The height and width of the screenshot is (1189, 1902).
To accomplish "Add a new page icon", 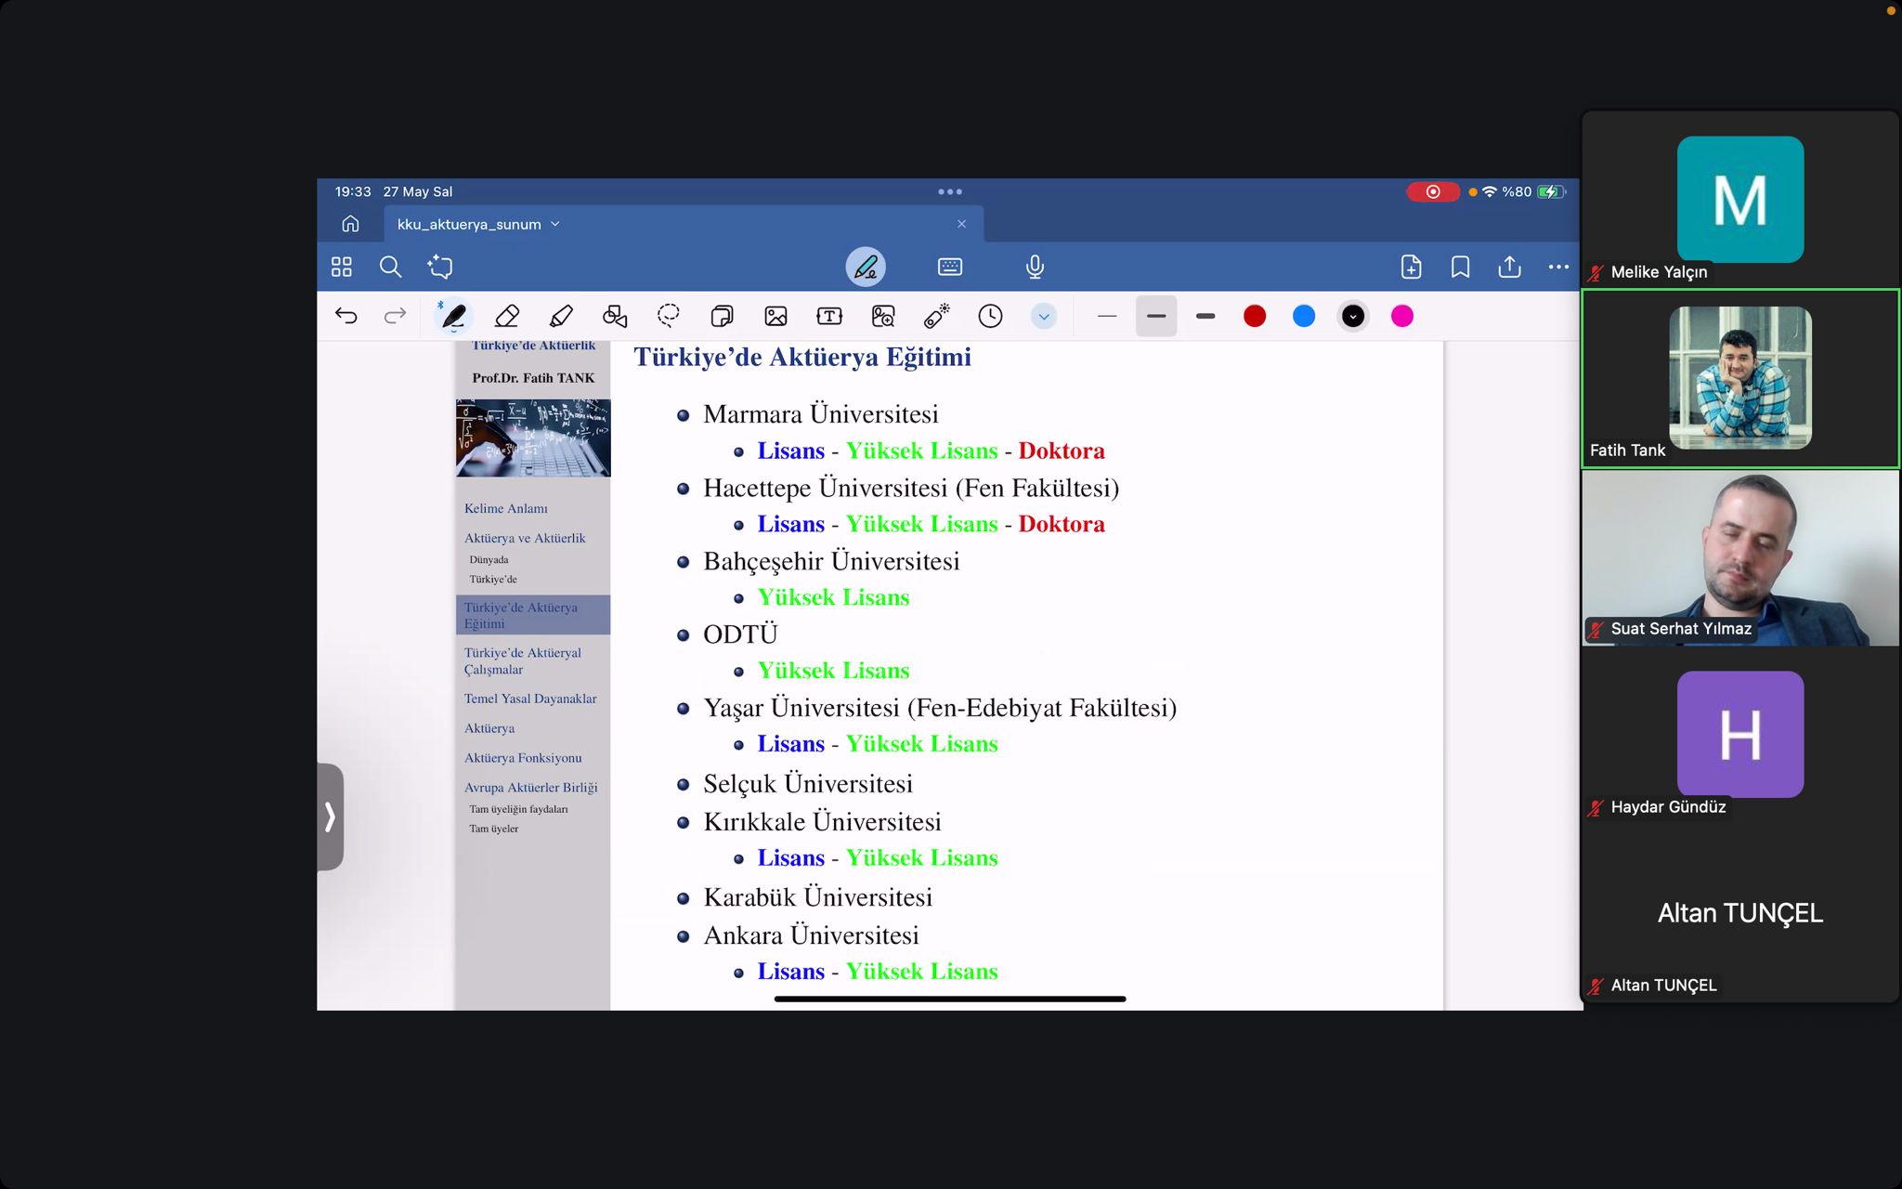I will 1411,268.
